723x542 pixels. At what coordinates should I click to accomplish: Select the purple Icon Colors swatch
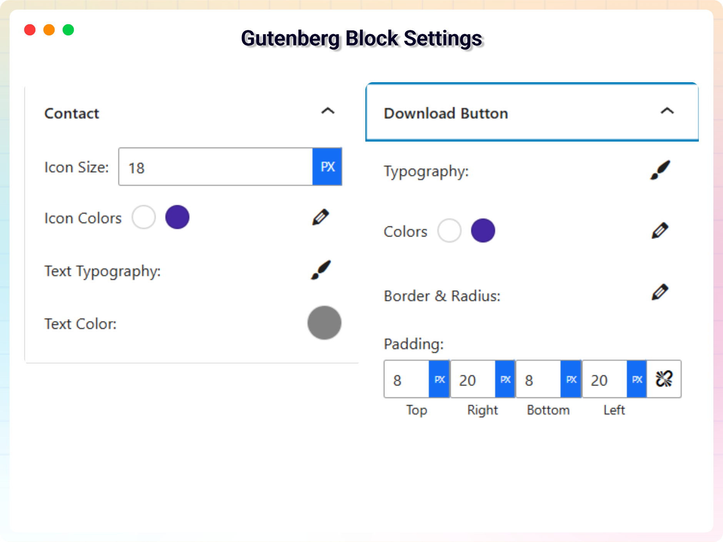pyautogui.click(x=177, y=217)
